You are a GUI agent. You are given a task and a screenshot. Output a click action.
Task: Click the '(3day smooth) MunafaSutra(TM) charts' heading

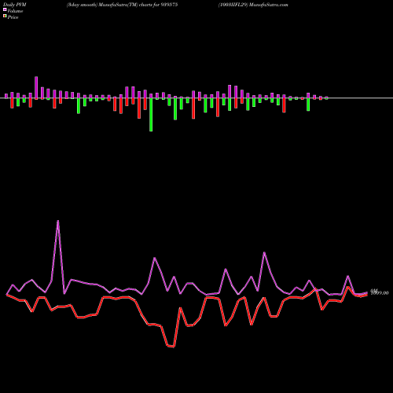tap(109, 5)
